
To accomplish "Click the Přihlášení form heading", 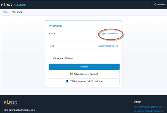I will click(55, 26).
